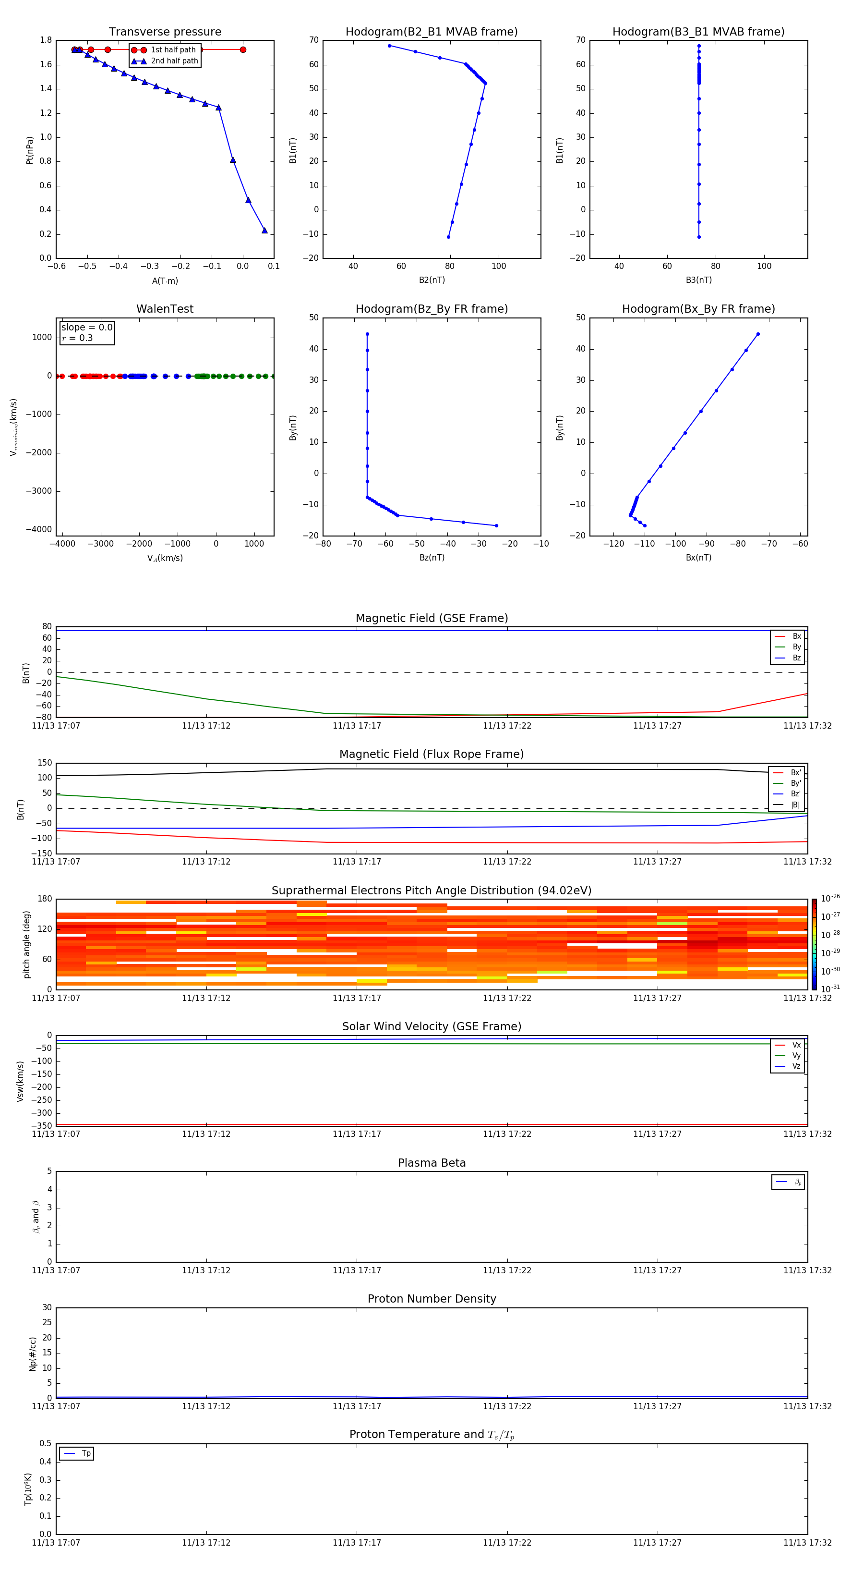Click Bz legend entry in GSE magnetic field plot
Screen dimensions: 864x1585
pyautogui.click(x=788, y=658)
